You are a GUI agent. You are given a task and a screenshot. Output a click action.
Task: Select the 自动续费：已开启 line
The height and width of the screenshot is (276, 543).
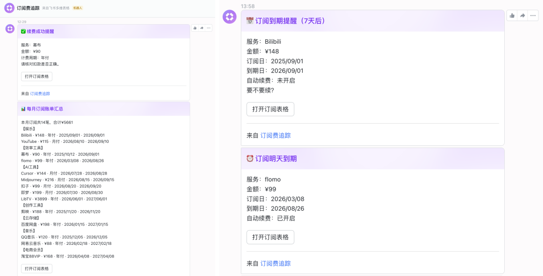coord(271,218)
